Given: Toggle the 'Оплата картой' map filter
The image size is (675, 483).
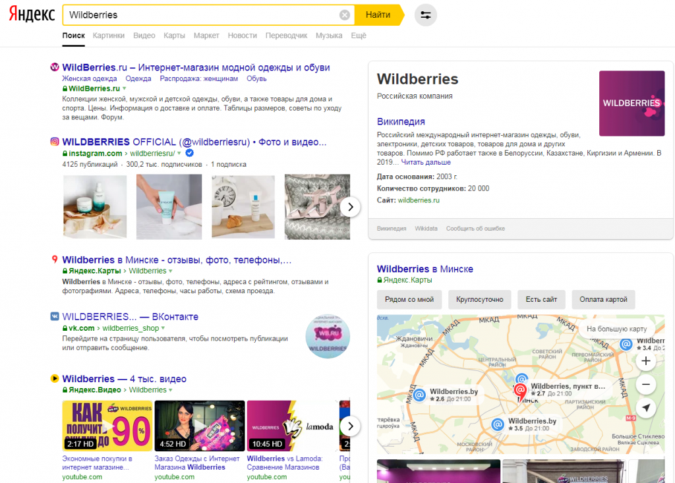Looking at the screenshot, I should pyautogui.click(x=603, y=300).
